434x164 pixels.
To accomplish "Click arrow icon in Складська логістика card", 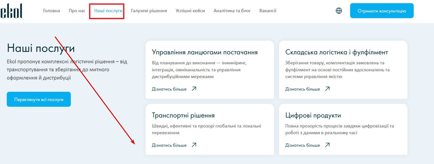I will [x=327, y=89].
